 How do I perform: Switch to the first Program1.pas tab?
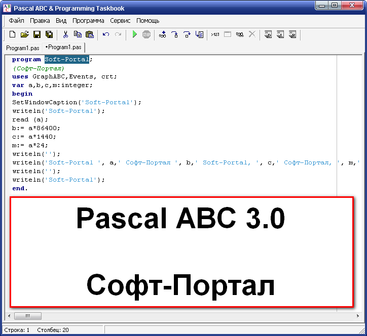[x=23, y=48]
